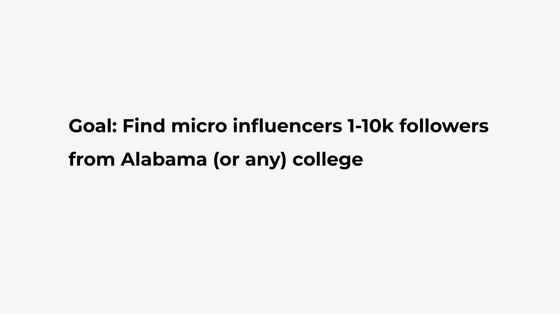Click the capital A starting "Alabama"
560x314 pixels.
[x=128, y=159]
